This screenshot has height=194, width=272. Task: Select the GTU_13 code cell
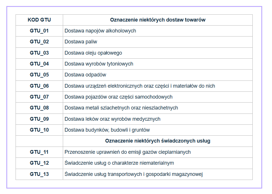tap(39, 174)
